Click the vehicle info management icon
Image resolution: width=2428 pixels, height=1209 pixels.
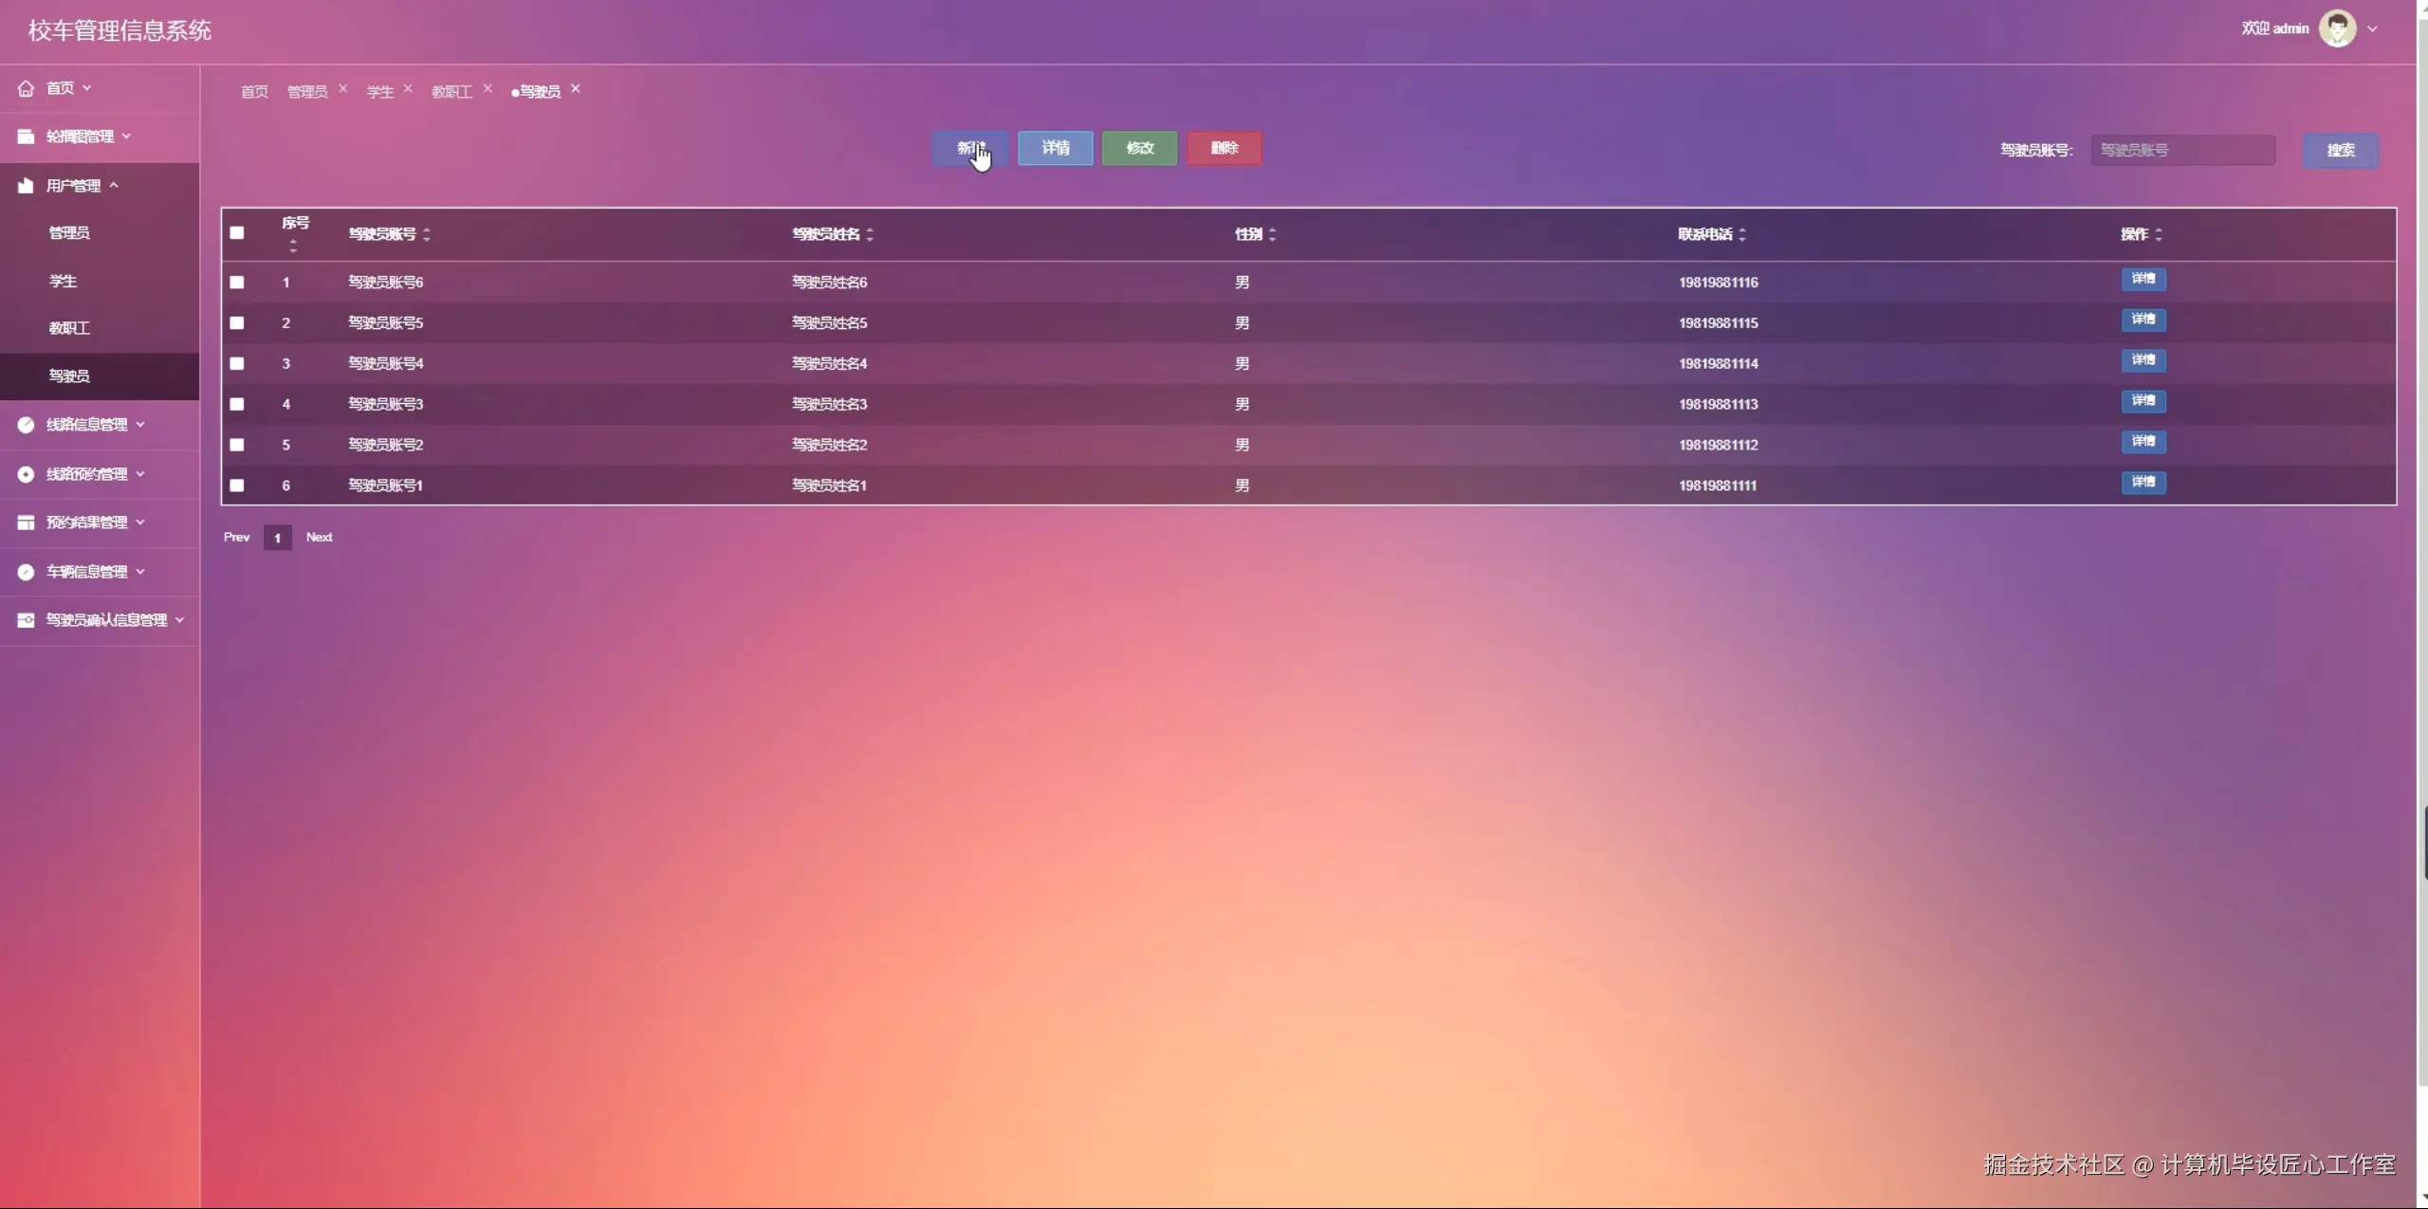click(26, 572)
